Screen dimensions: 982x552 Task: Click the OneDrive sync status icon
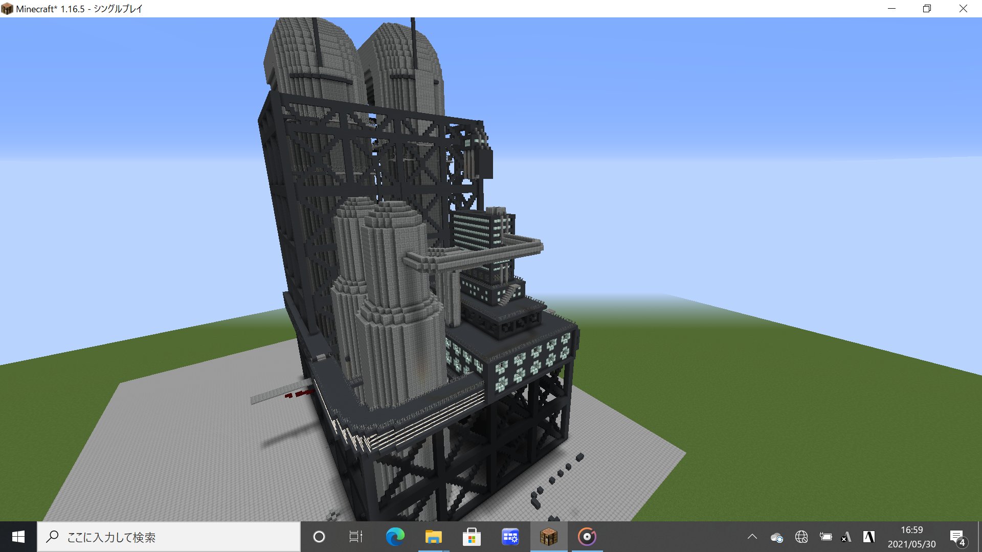tap(777, 537)
